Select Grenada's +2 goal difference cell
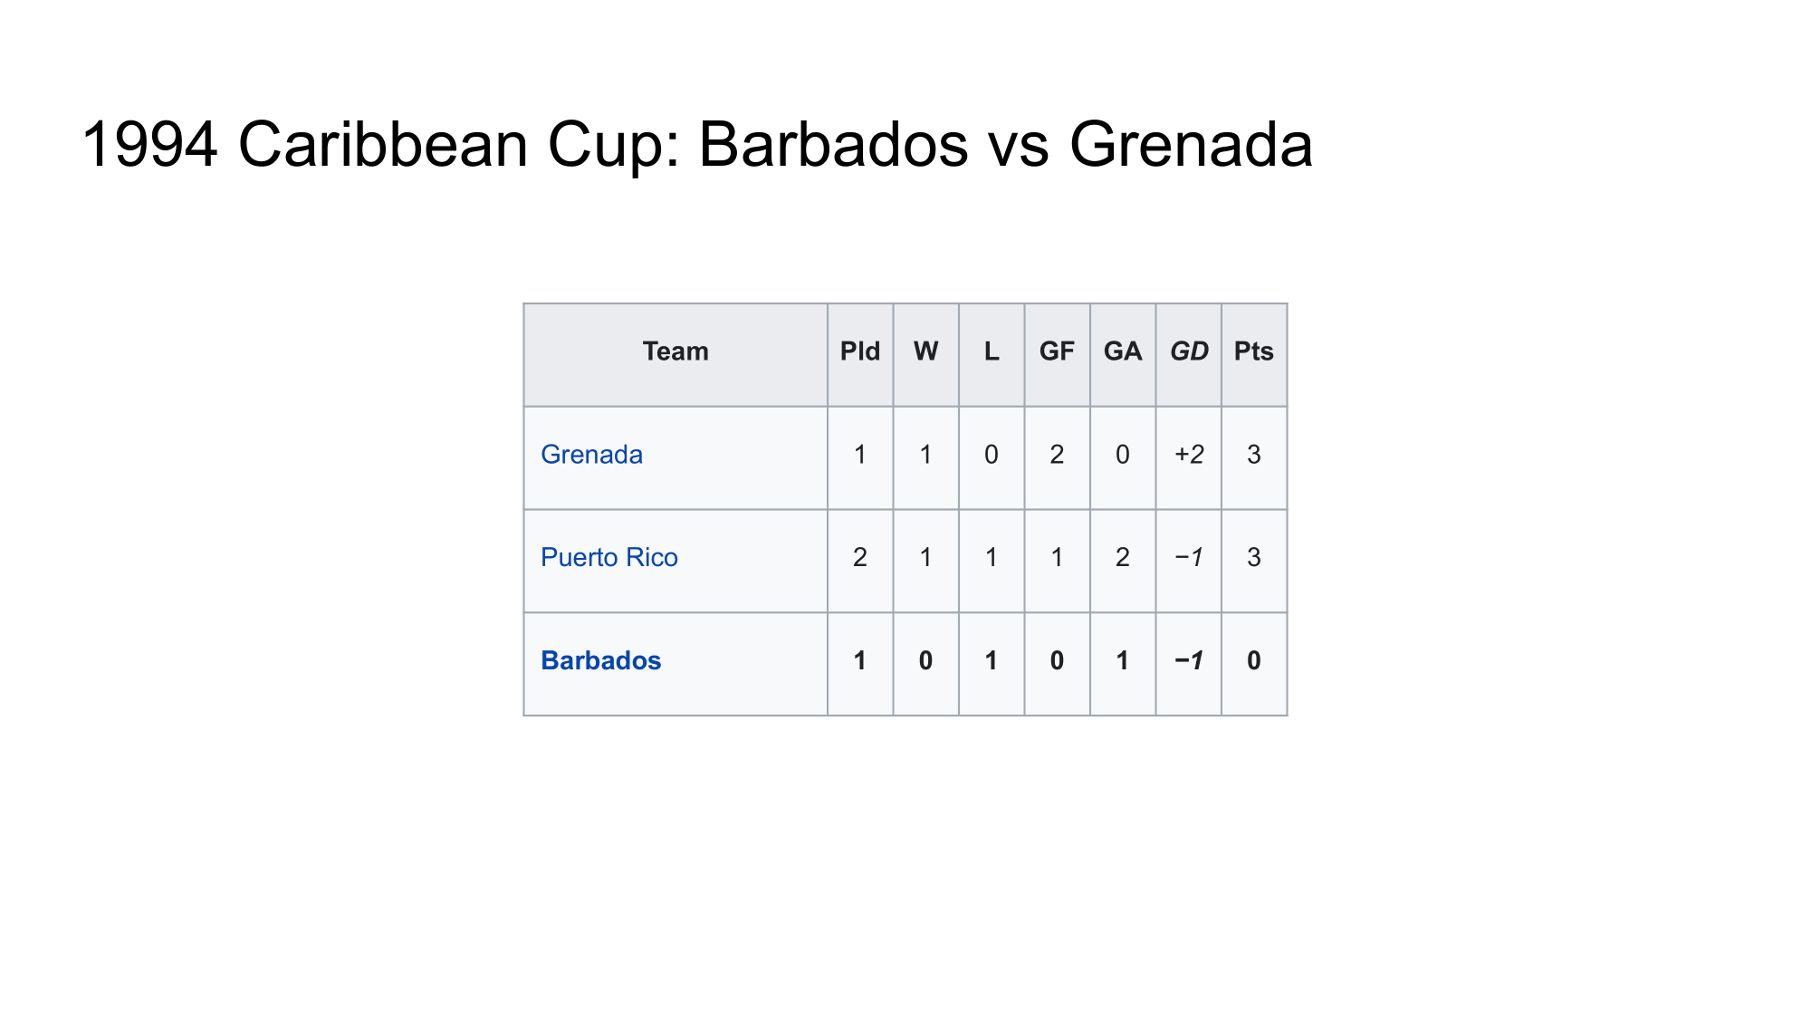Viewport: 1811px width, 1019px height. point(1189,455)
